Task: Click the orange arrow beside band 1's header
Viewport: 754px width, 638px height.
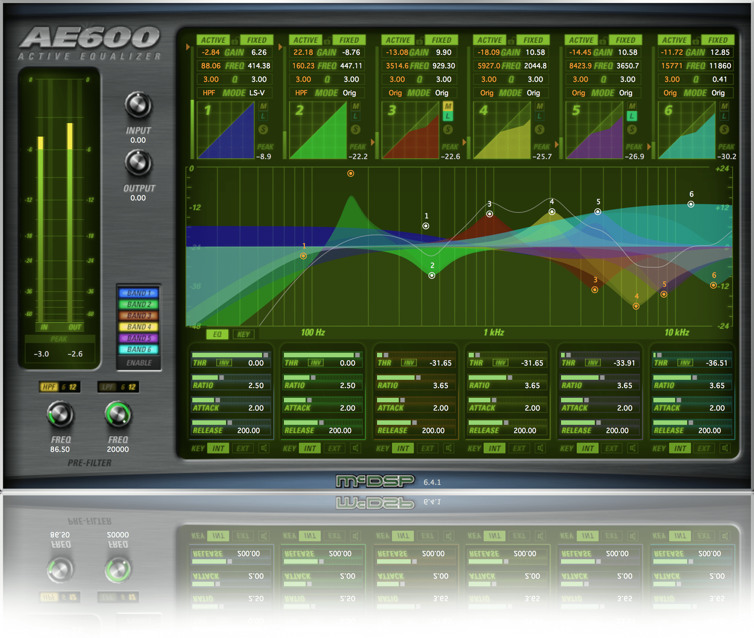Action: (x=187, y=47)
